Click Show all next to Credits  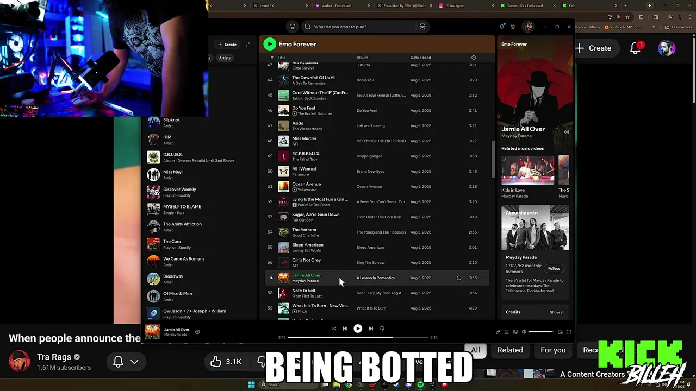(x=557, y=312)
